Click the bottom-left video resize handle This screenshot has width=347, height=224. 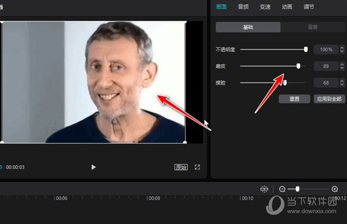pos(2,142)
